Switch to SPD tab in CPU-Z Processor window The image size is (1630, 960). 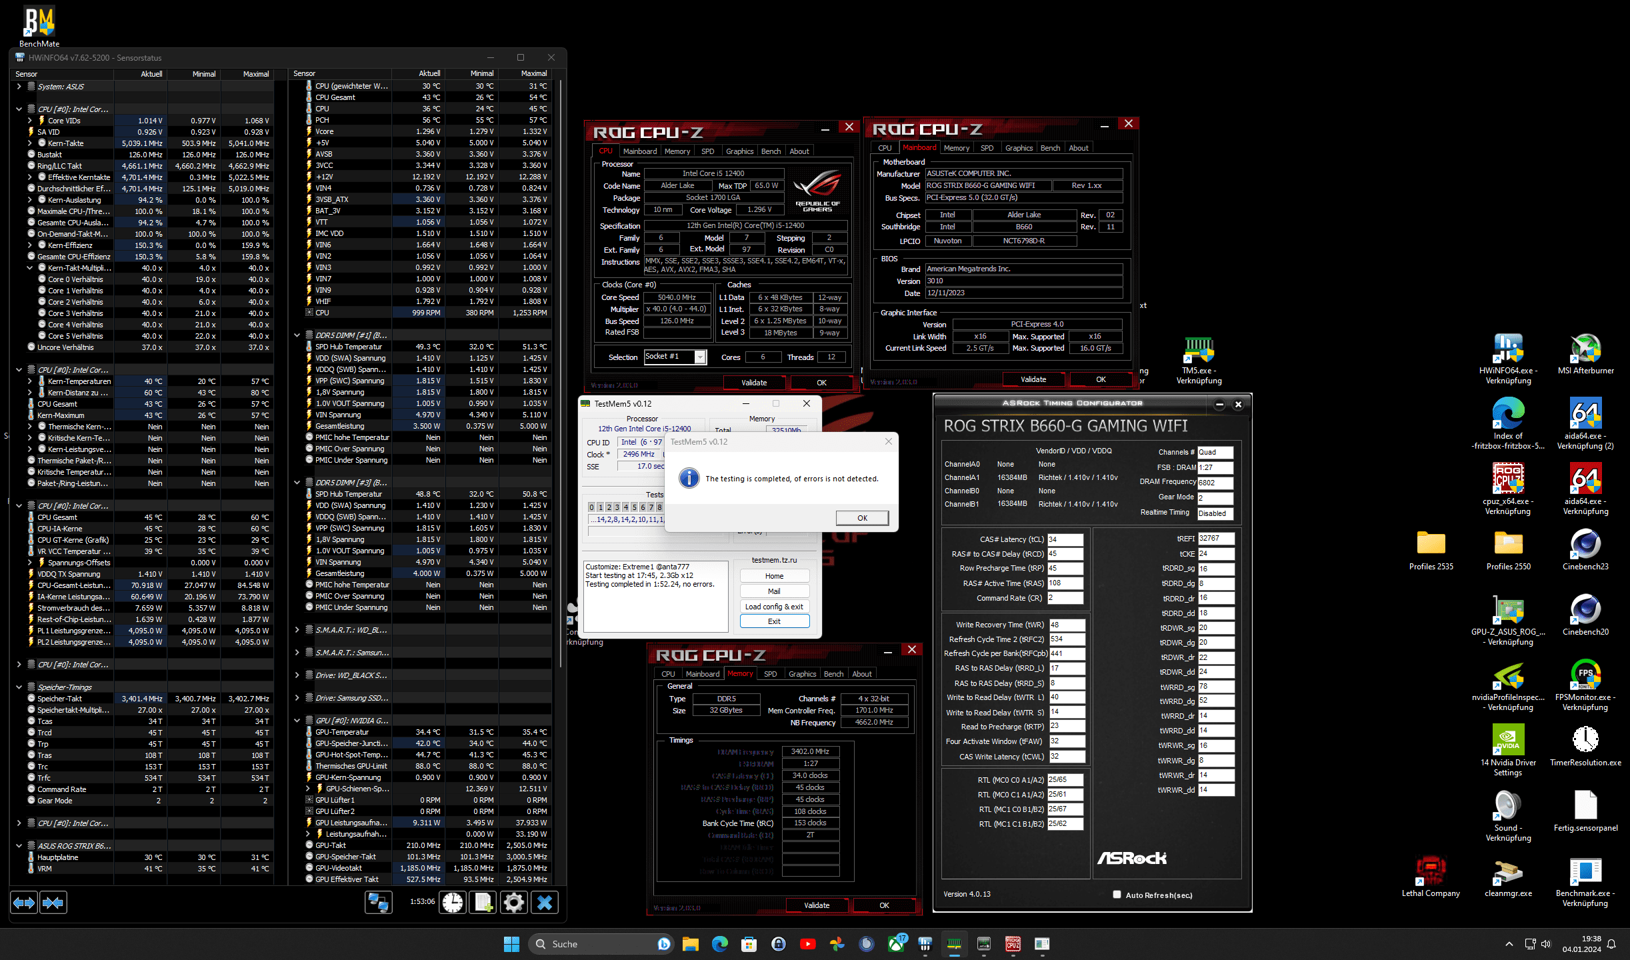click(707, 151)
